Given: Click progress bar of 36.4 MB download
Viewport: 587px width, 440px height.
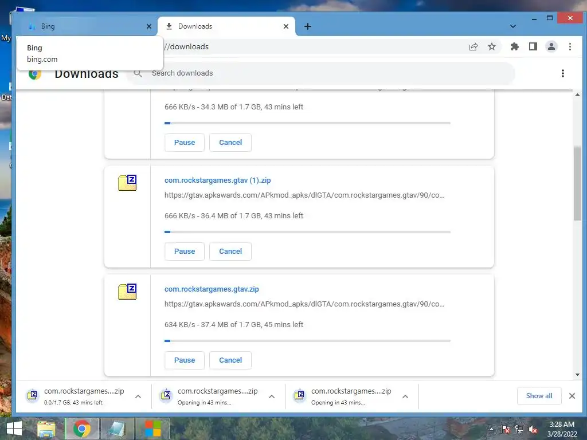Looking at the screenshot, I should point(307,232).
